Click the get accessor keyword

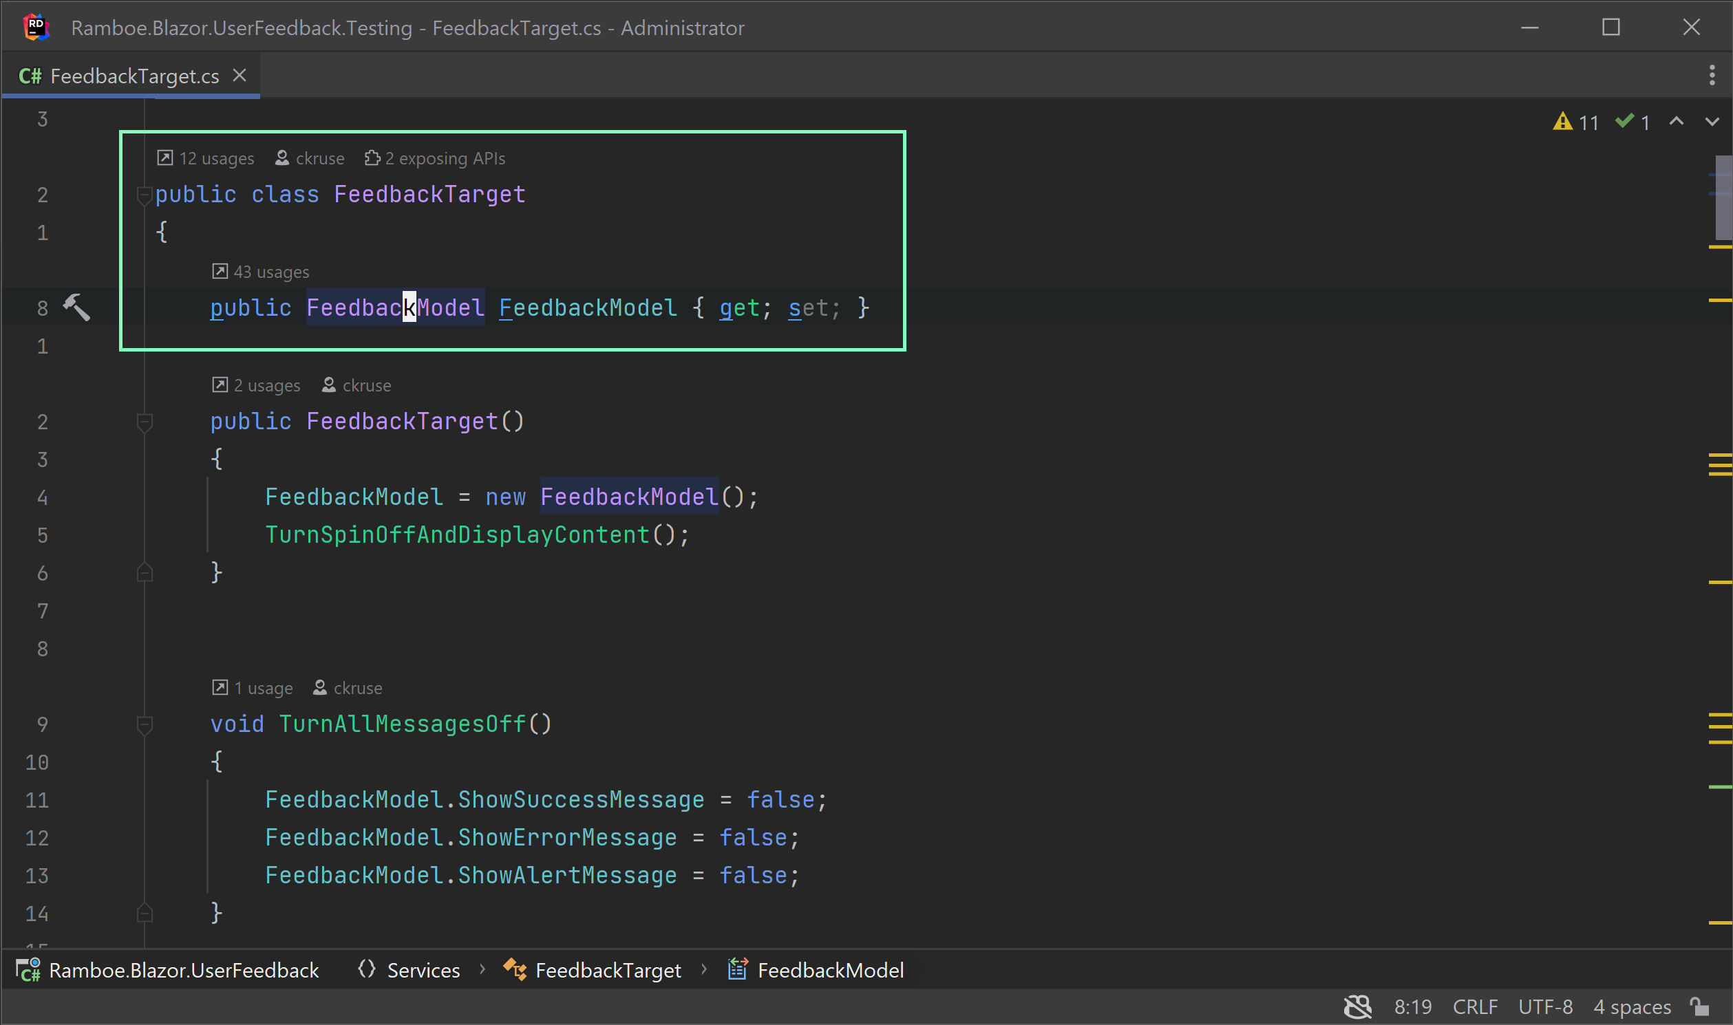pyautogui.click(x=739, y=307)
